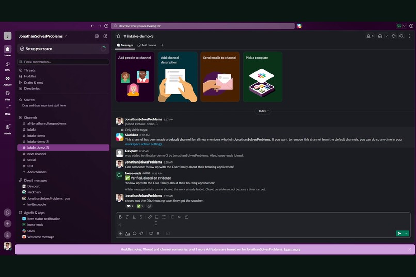Switch to the Messages tab

tap(125, 45)
